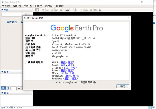Open the 工具(T) menu
156x109 pixels.
38,6
